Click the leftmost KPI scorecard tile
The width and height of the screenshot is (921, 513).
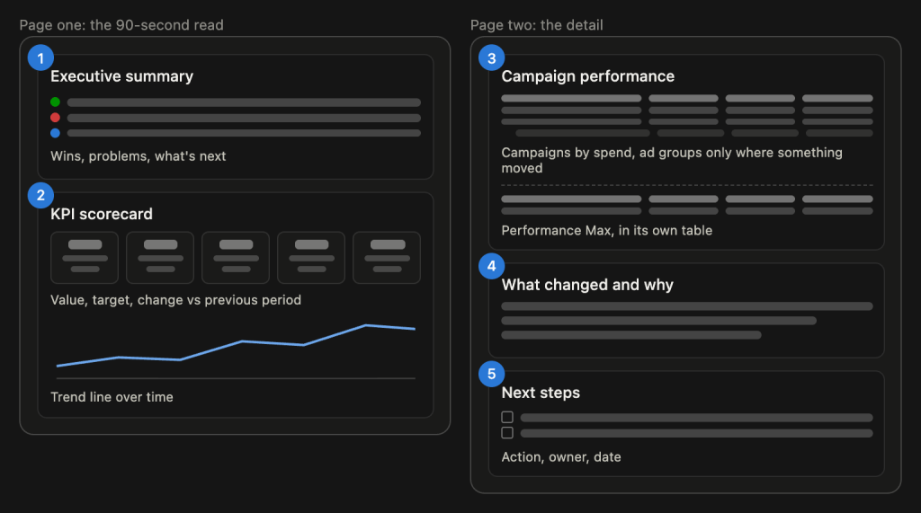tap(85, 258)
